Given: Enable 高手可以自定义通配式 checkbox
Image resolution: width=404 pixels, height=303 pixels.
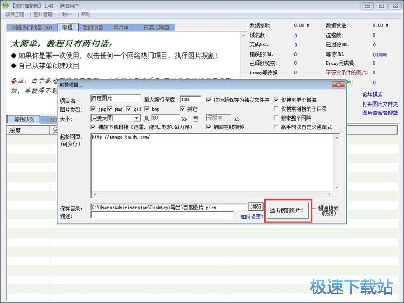Looking at the screenshot, I should tap(276, 127).
